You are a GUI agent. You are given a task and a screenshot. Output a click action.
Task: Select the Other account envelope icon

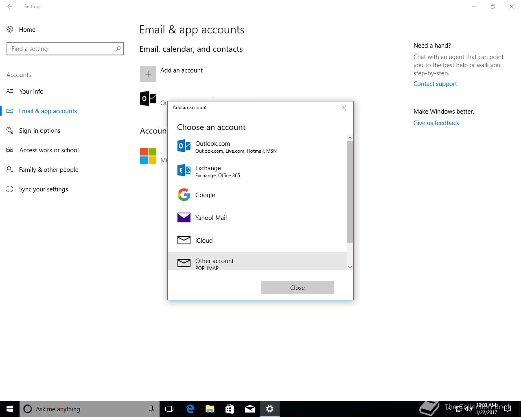point(184,263)
